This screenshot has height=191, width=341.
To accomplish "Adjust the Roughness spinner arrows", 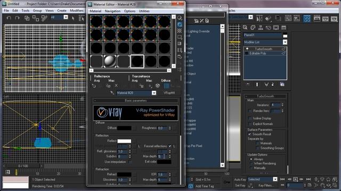I will tap(169, 128).
